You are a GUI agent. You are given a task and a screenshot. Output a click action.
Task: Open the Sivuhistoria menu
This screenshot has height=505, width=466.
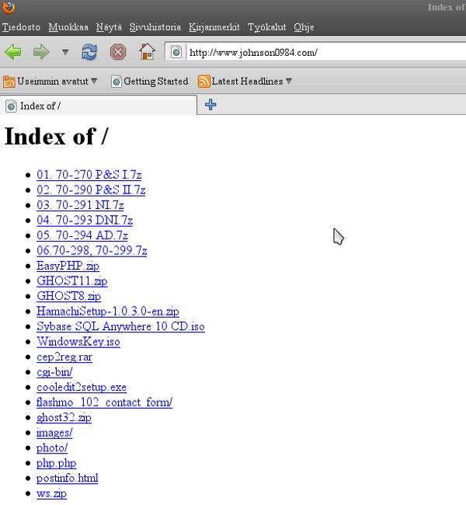155,27
